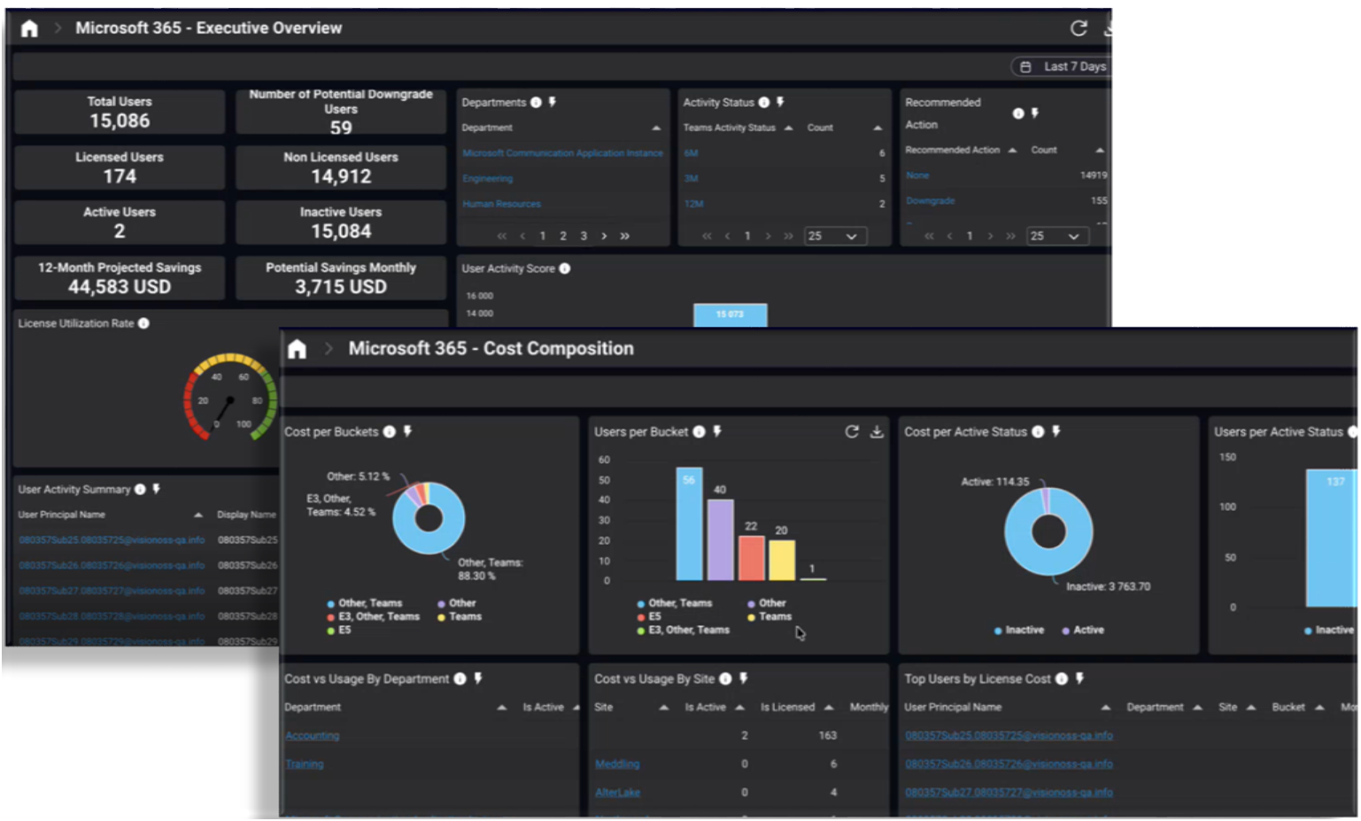Toggle Other legend in Users per Bucket

pos(767,603)
